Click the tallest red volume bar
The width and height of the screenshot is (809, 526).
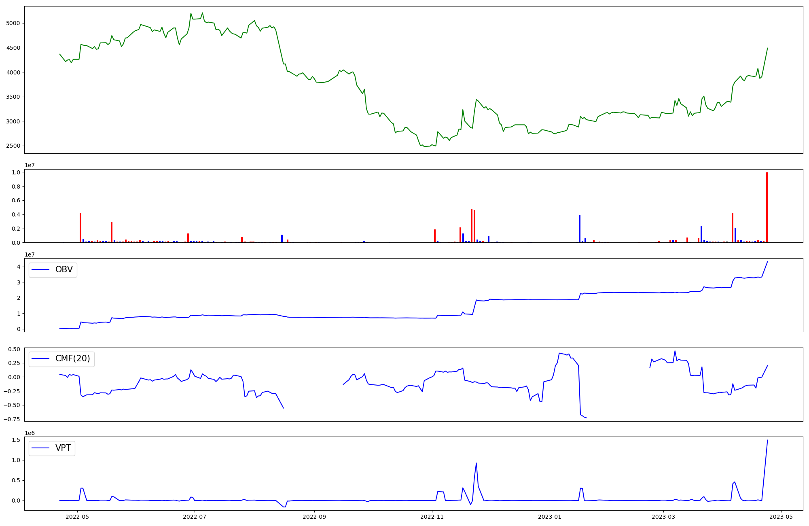click(767, 208)
